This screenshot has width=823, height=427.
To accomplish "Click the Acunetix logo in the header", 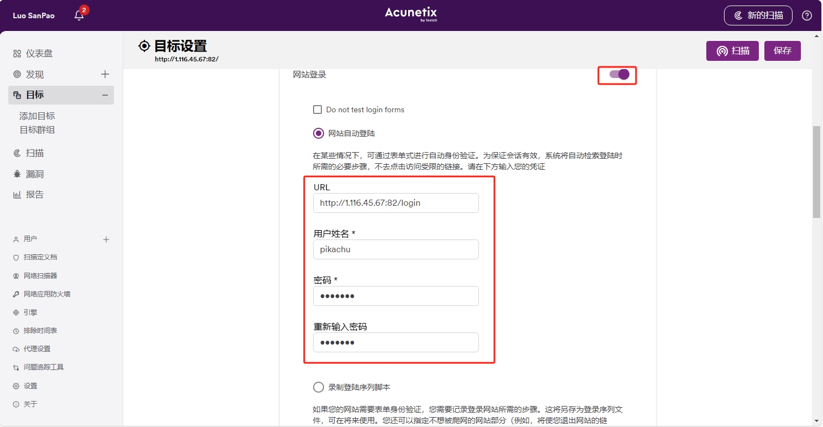I will click(x=411, y=15).
